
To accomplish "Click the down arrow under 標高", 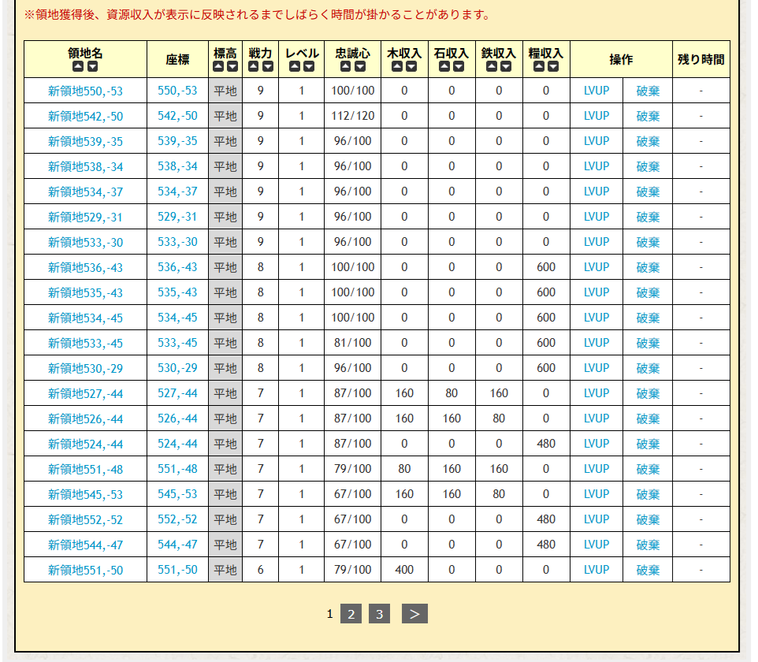I will point(232,67).
